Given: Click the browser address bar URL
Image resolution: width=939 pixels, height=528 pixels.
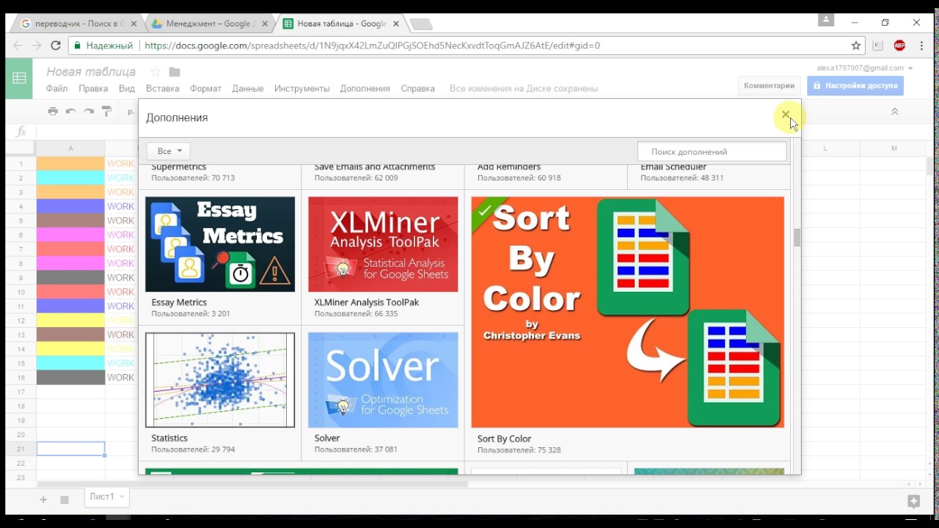Looking at the screenshot, I should 372,45.
